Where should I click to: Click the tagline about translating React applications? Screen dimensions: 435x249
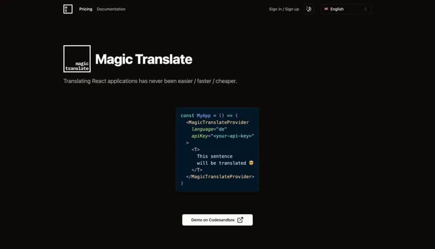coord(150,81)
